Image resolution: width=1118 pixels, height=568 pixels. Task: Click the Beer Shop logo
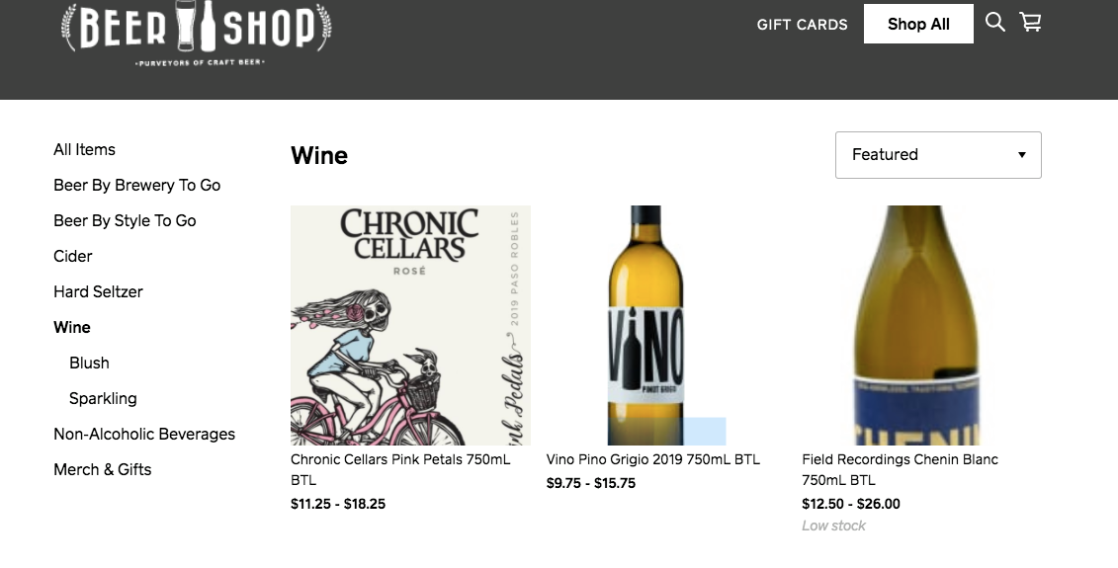(196, 32)
